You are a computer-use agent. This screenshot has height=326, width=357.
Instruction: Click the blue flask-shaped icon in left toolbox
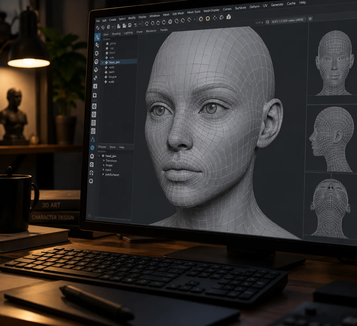[93, 139]
